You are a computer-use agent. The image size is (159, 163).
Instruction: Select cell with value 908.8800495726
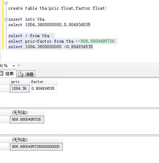pos(27,120)
